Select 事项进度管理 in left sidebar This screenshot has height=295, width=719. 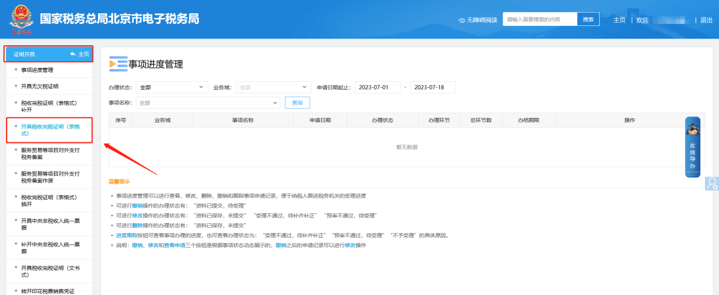[x=46, y=70]
